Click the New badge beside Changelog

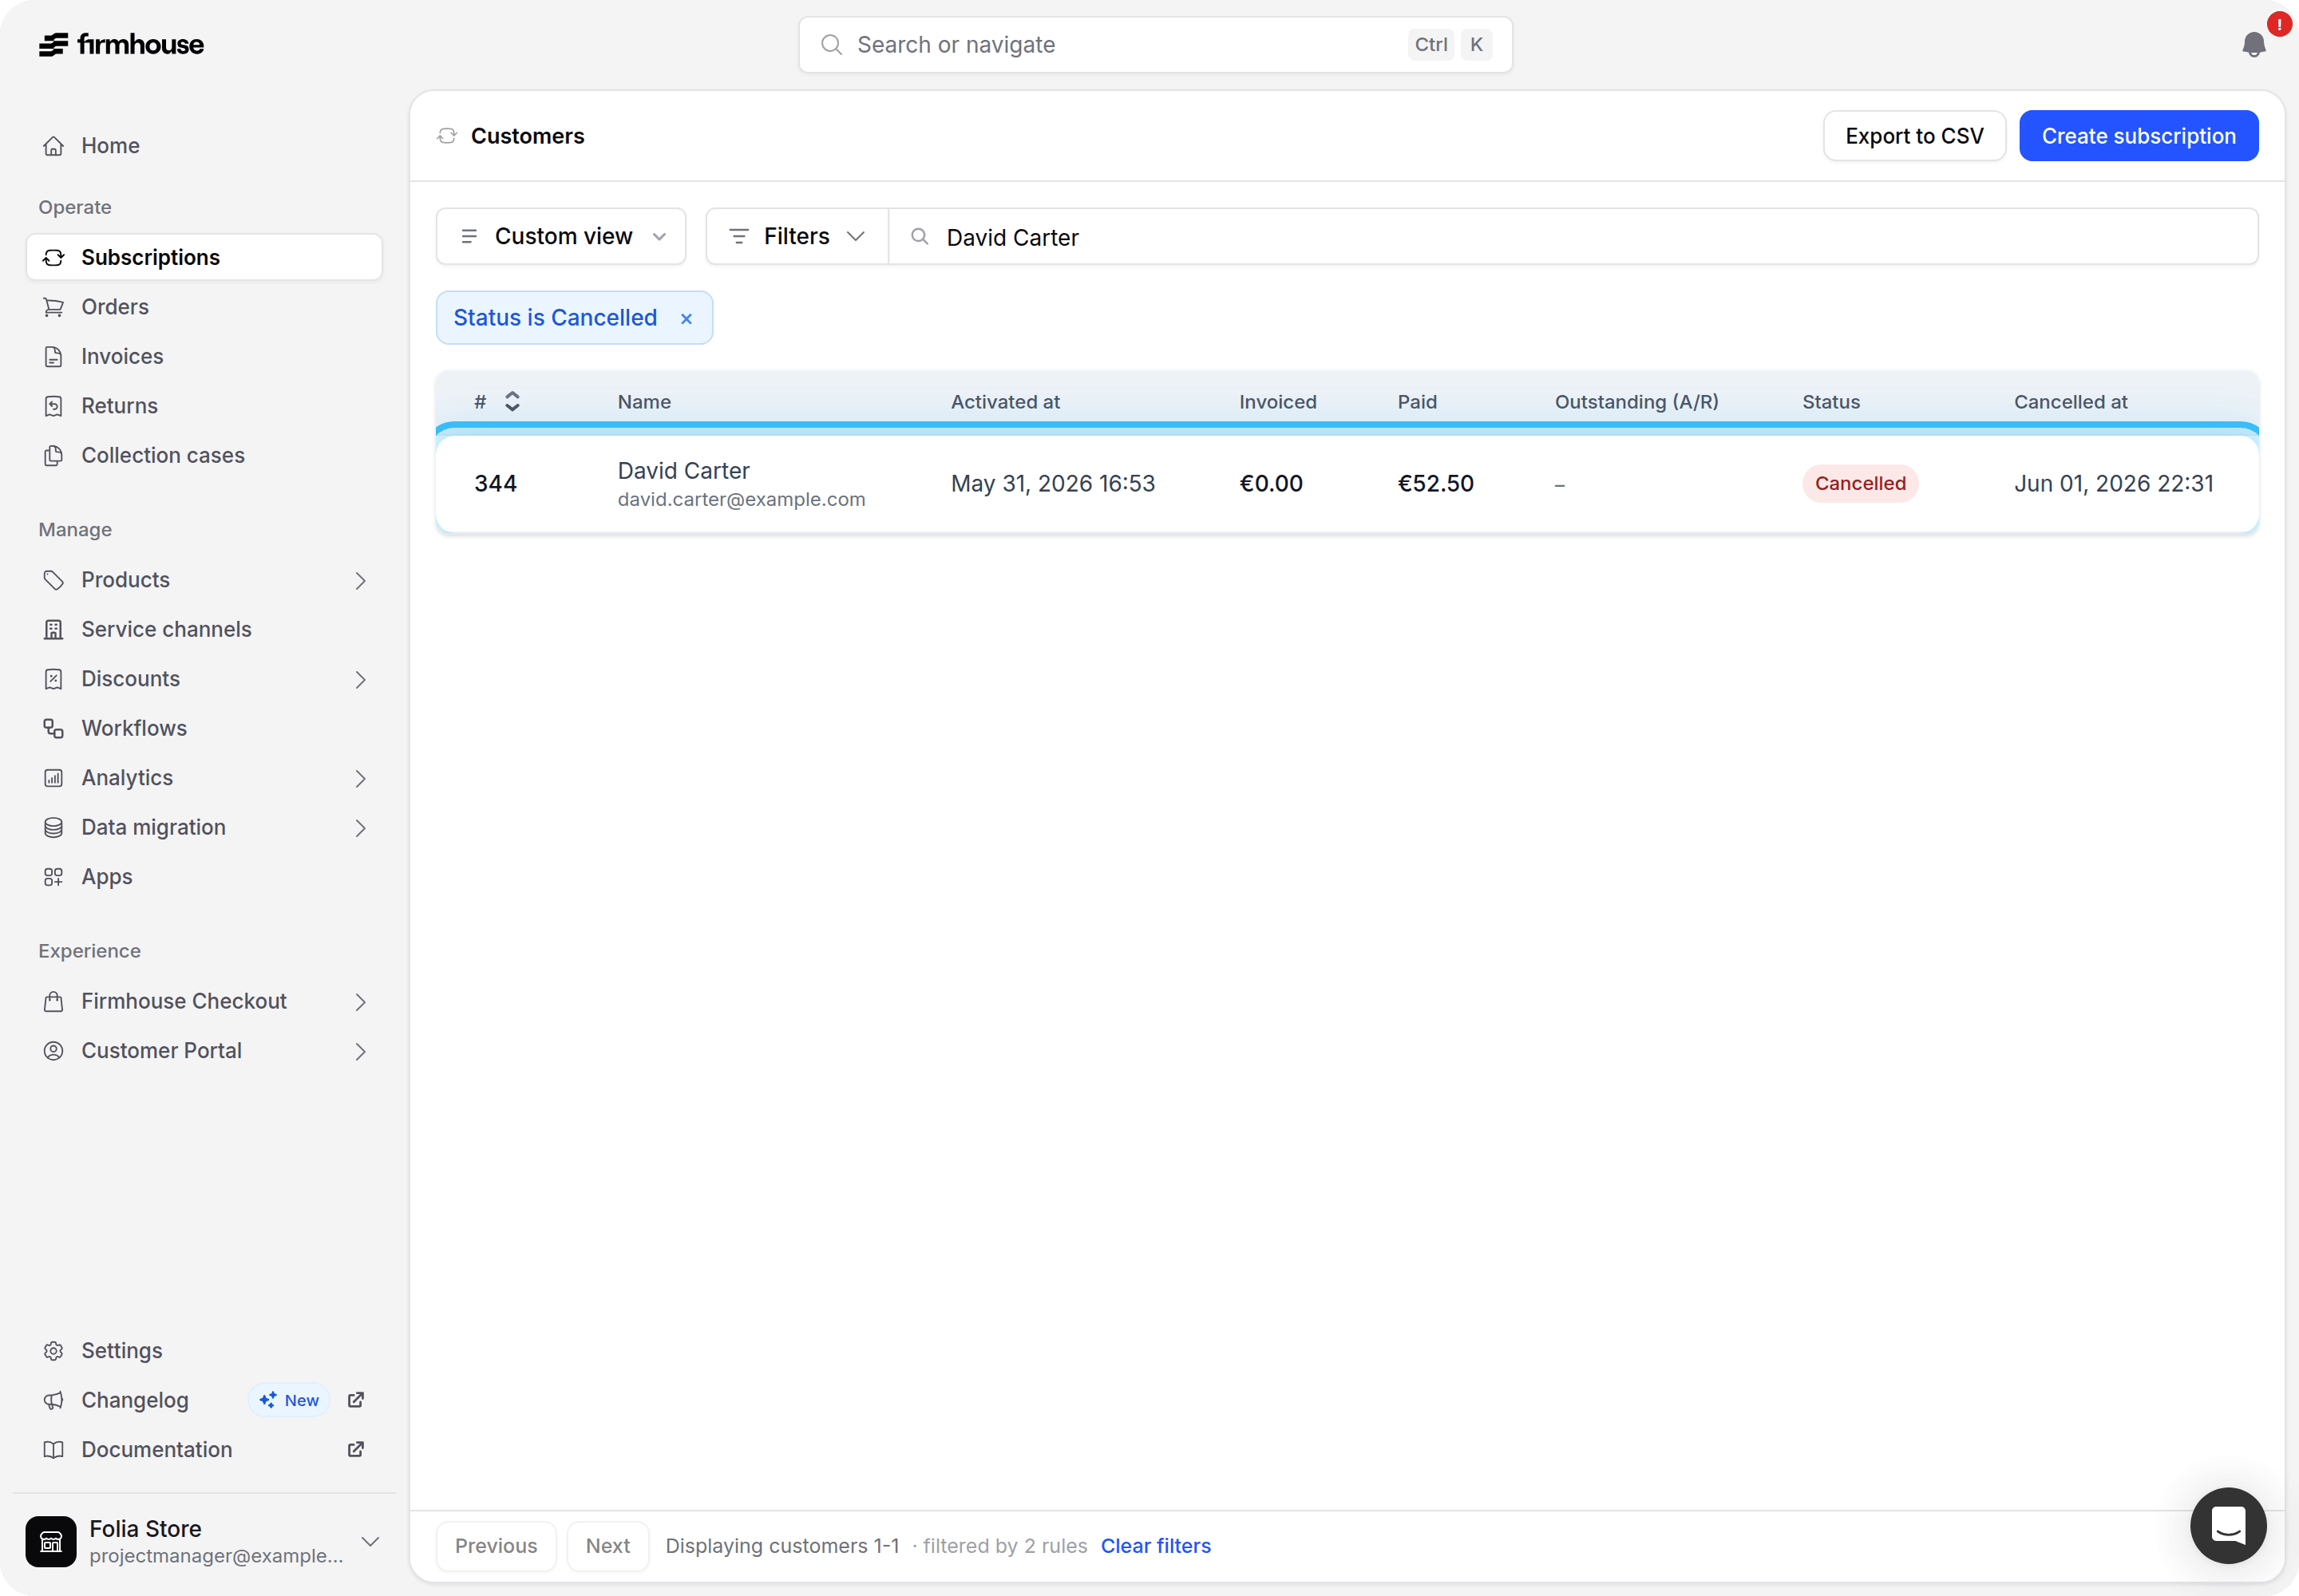click(289, 1401)
